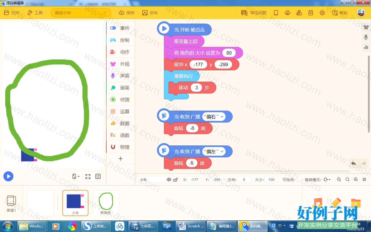Toggle the 可拖动 (draggable) checkbox
The width and height of the screenshot is (371, 232).
[298, 180]
